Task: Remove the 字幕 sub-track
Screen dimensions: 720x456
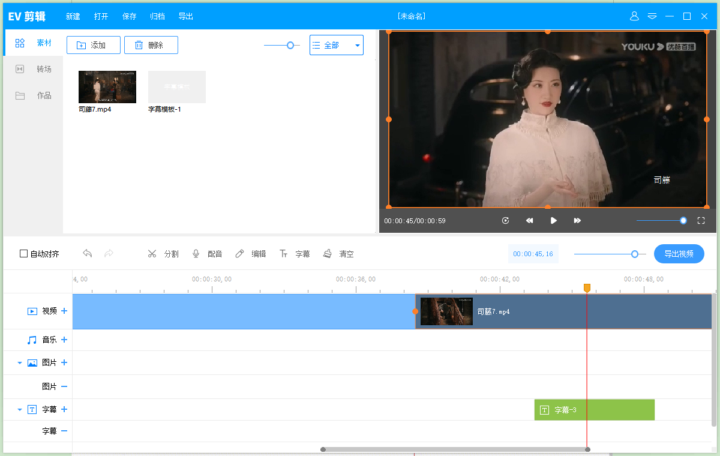Action: click(64, 431)
